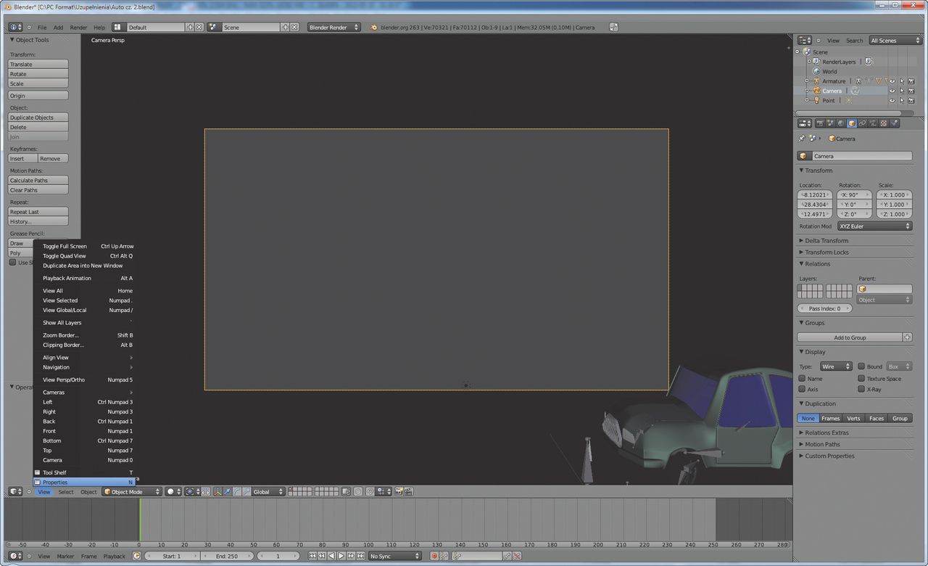Enable the Bound display checkbox

[x=861, y=366]
